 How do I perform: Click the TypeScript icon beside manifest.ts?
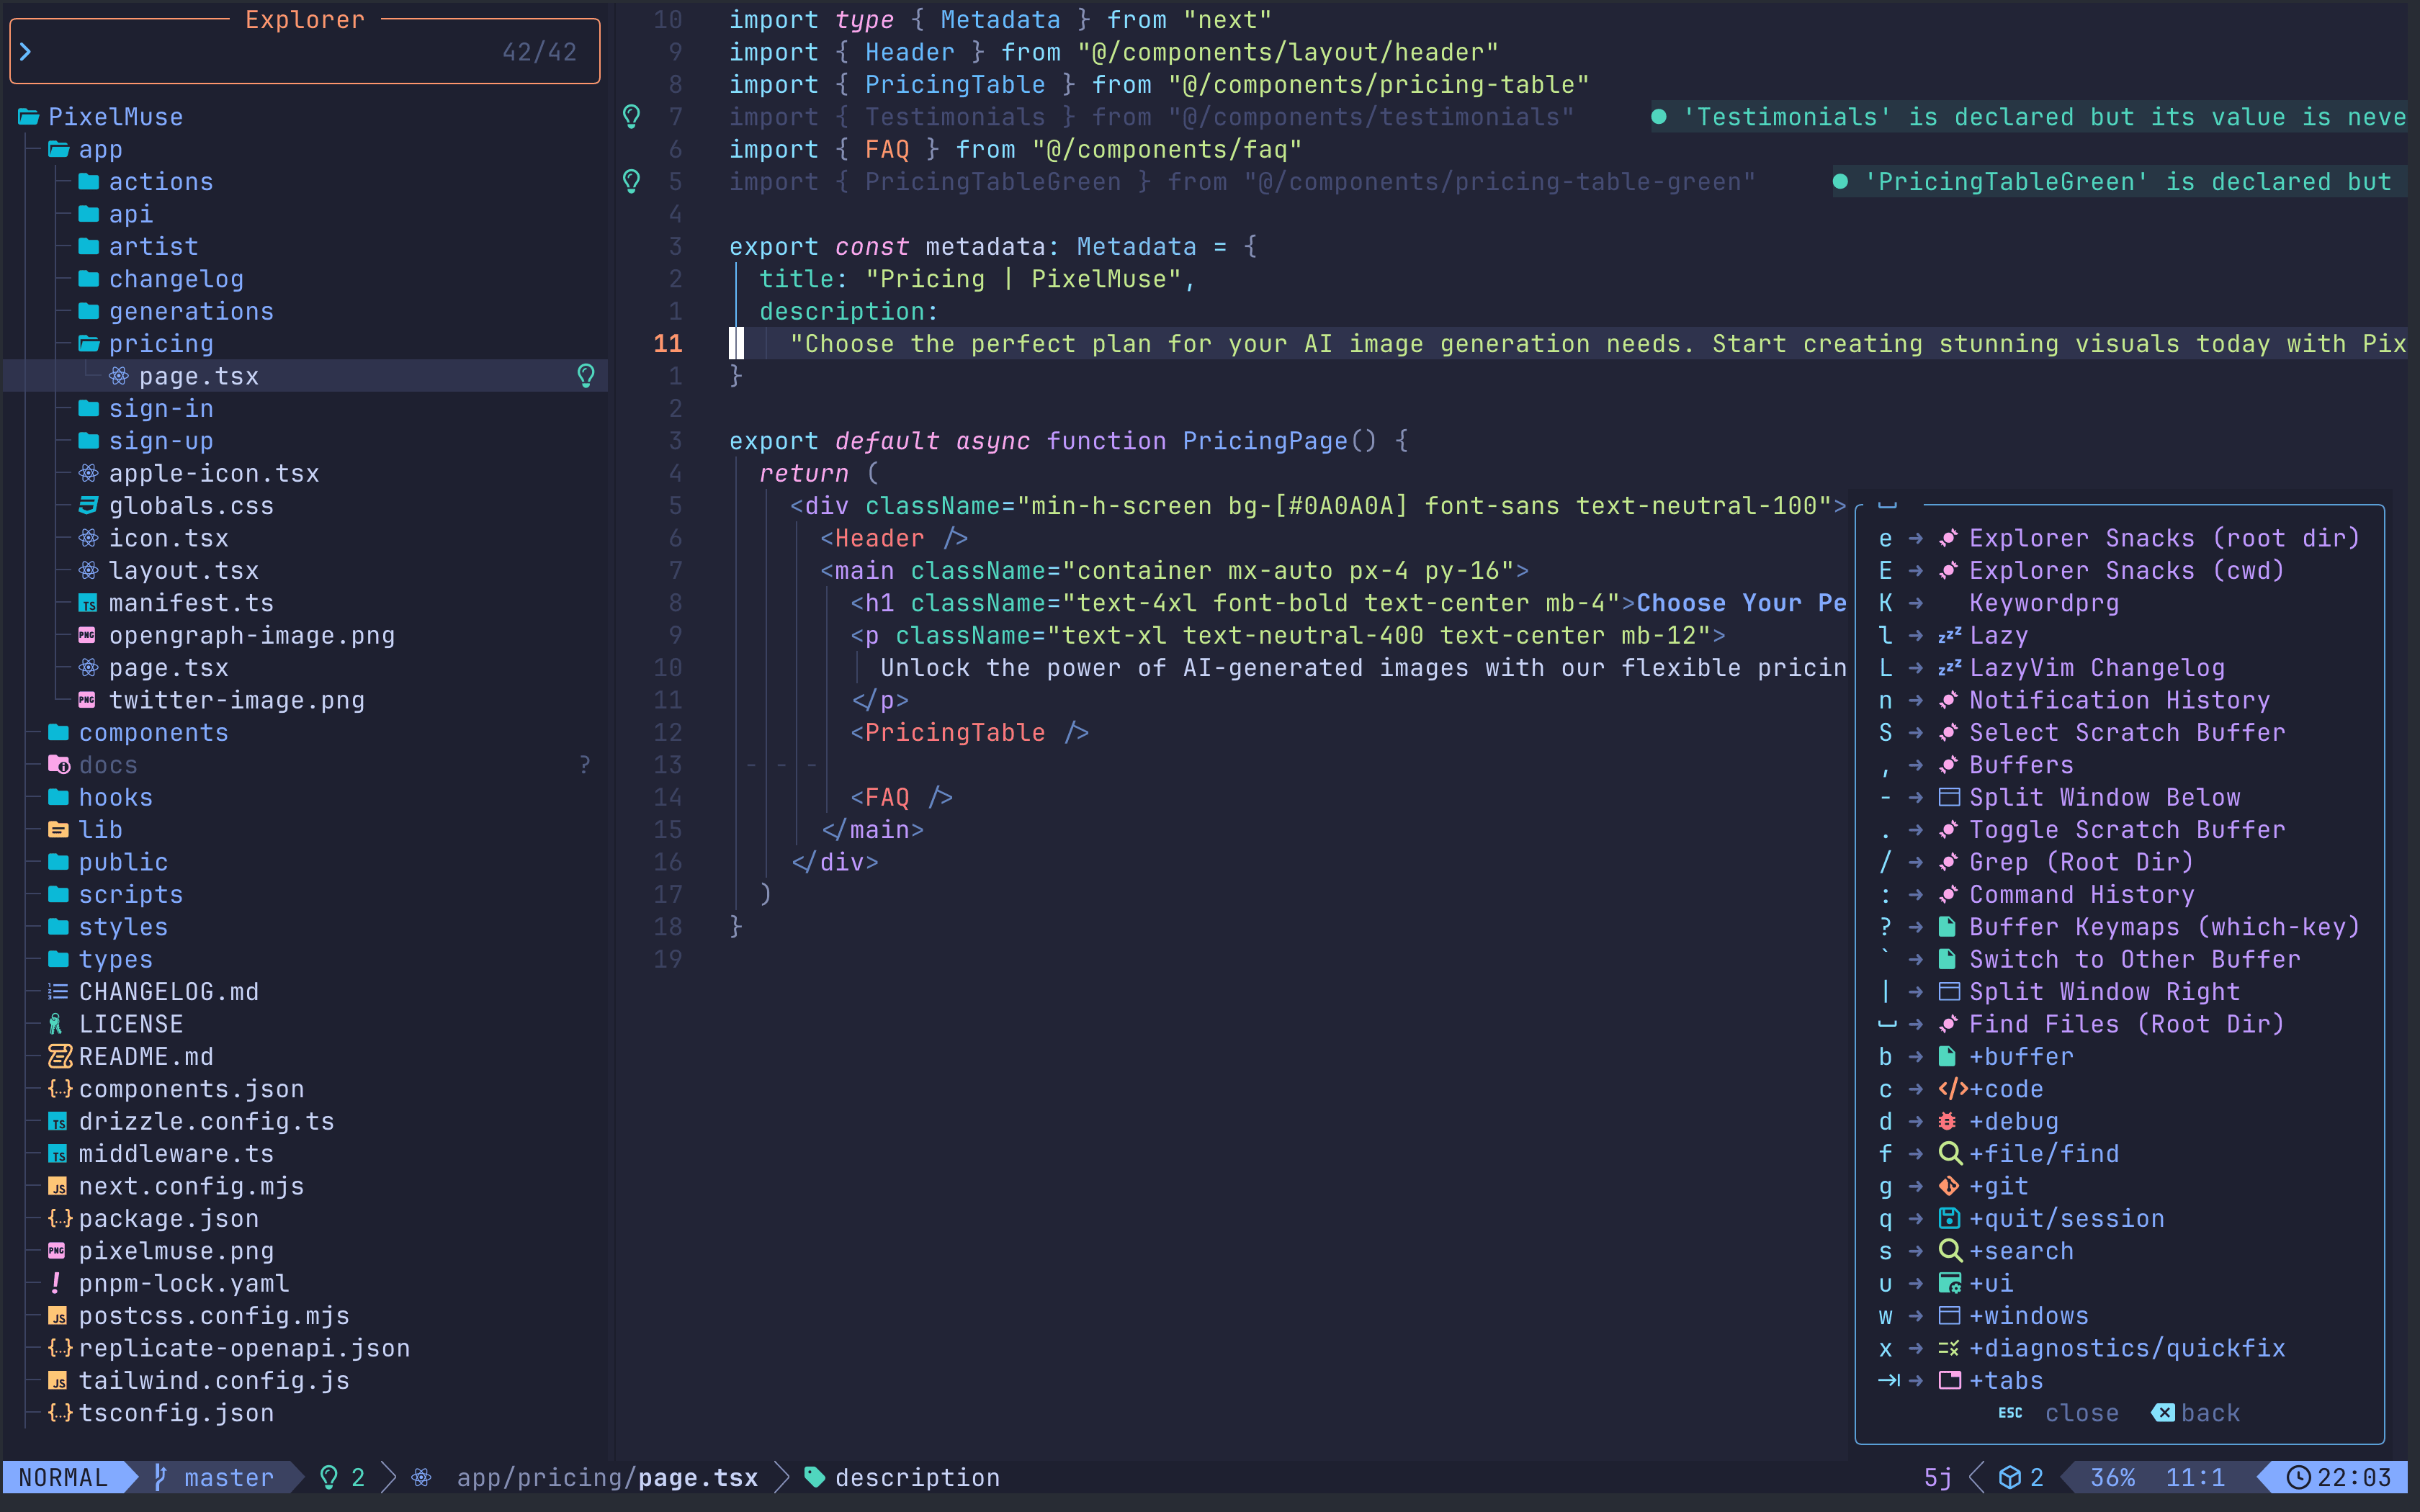(x=88, y=603)
